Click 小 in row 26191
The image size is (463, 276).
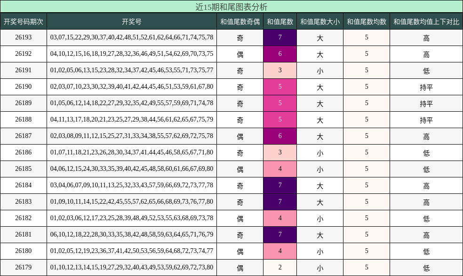click(320, 71)
